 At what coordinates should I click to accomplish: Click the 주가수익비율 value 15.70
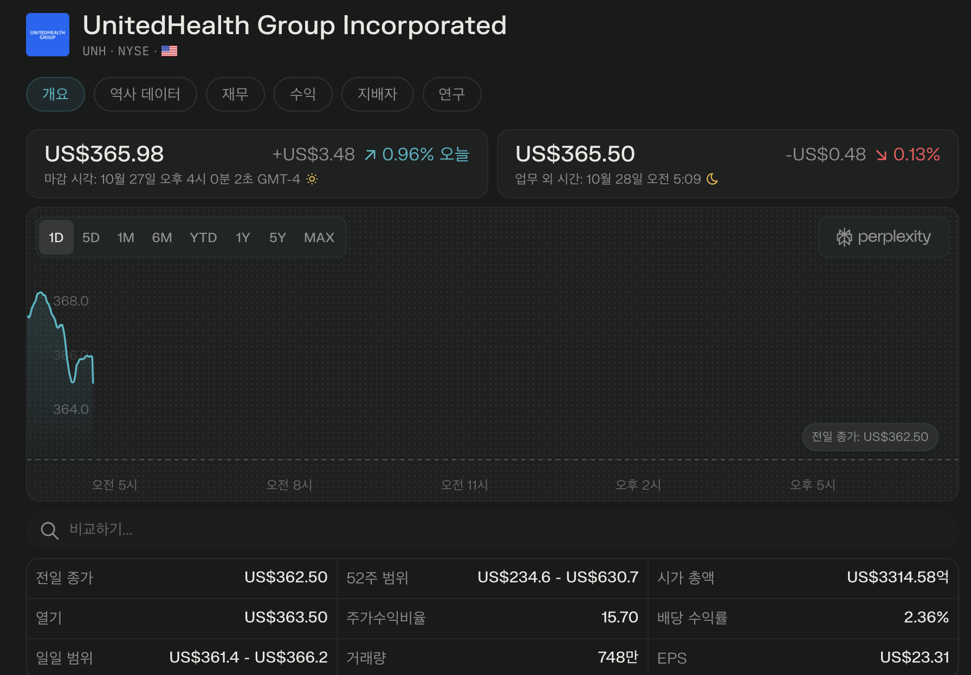(x=619, y=618)
